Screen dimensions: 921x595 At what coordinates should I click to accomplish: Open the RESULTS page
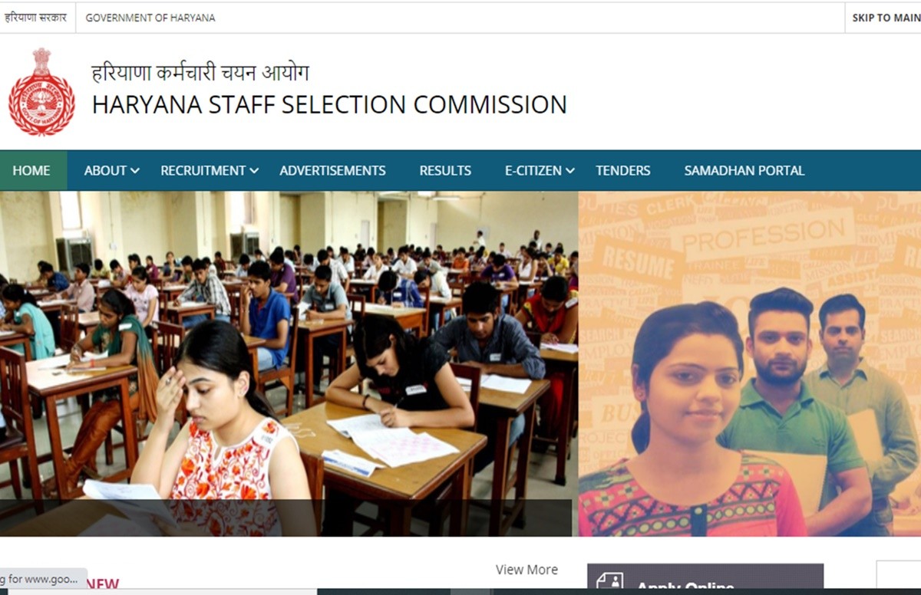tap(445, 170)
